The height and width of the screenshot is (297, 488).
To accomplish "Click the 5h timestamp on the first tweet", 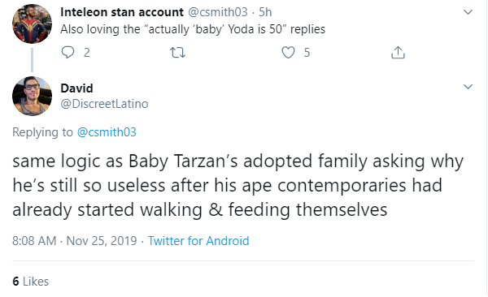I will point(265,12).
